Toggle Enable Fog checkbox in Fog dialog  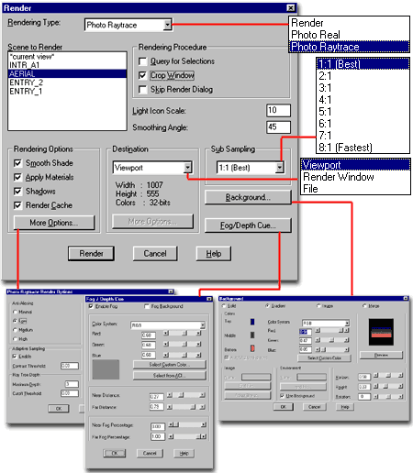point(91,306)
